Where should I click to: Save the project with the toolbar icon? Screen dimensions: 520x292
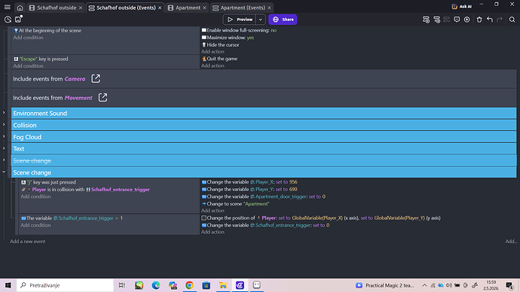click(x=18, y=20)
